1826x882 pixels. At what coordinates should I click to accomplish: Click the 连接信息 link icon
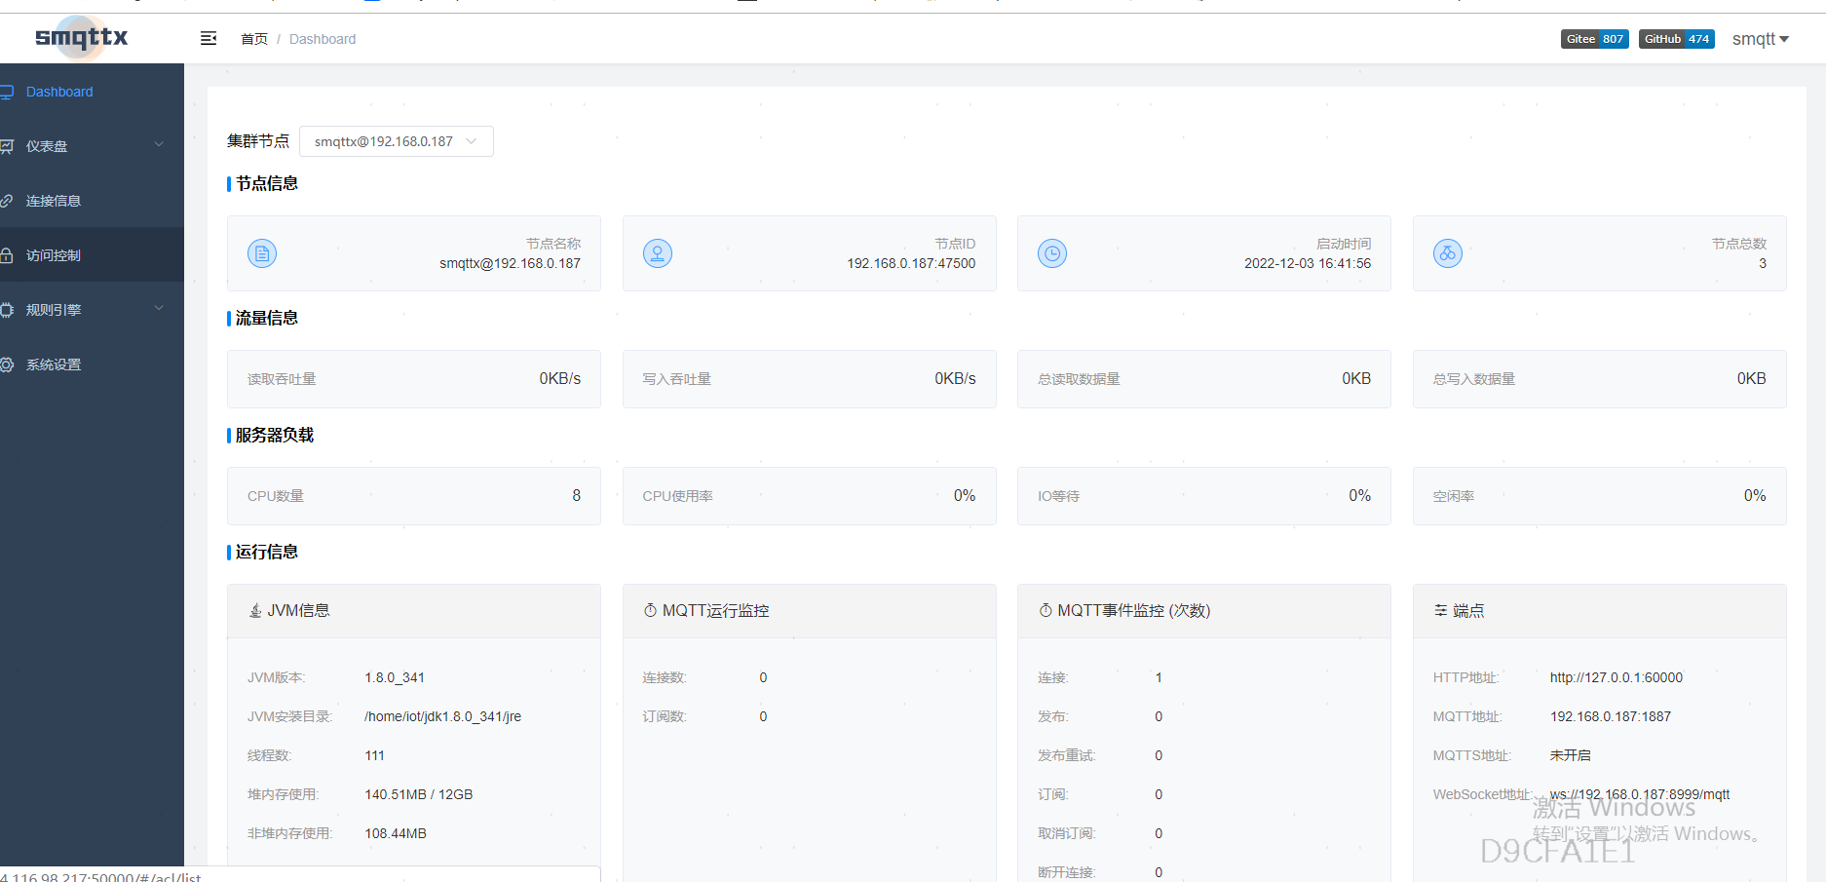(7, 201)
